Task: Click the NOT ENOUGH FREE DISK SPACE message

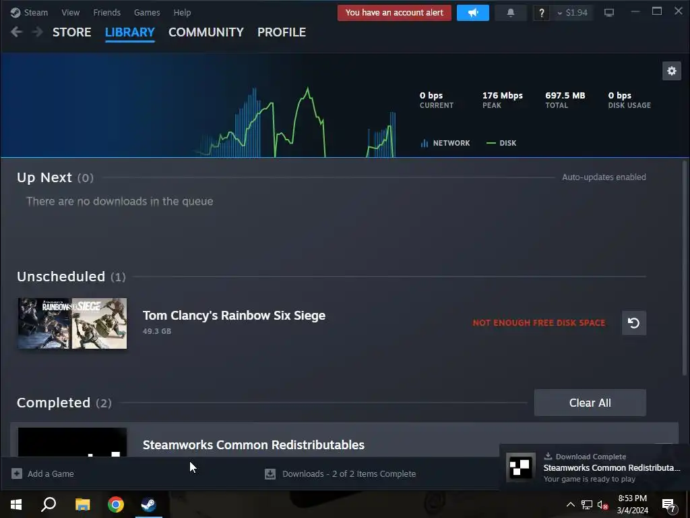Action: tap(539, 323)
